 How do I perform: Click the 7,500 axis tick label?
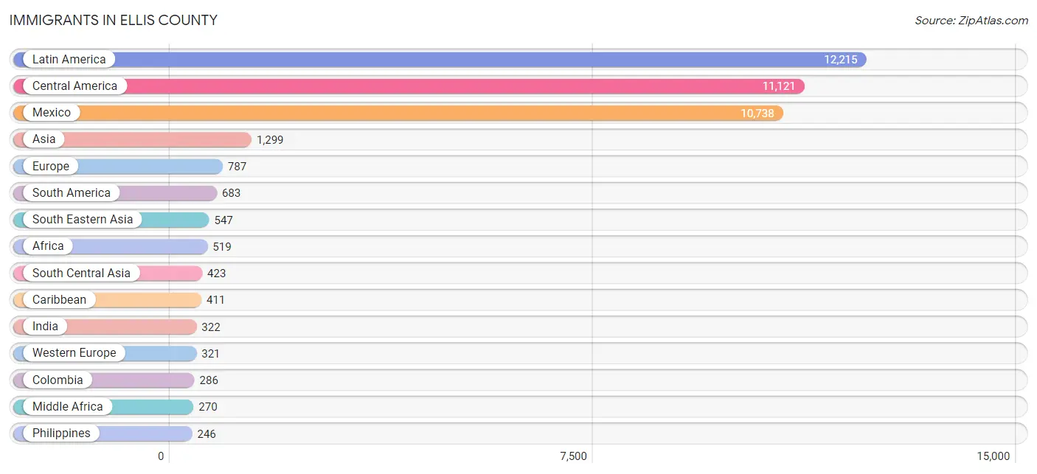573,456
